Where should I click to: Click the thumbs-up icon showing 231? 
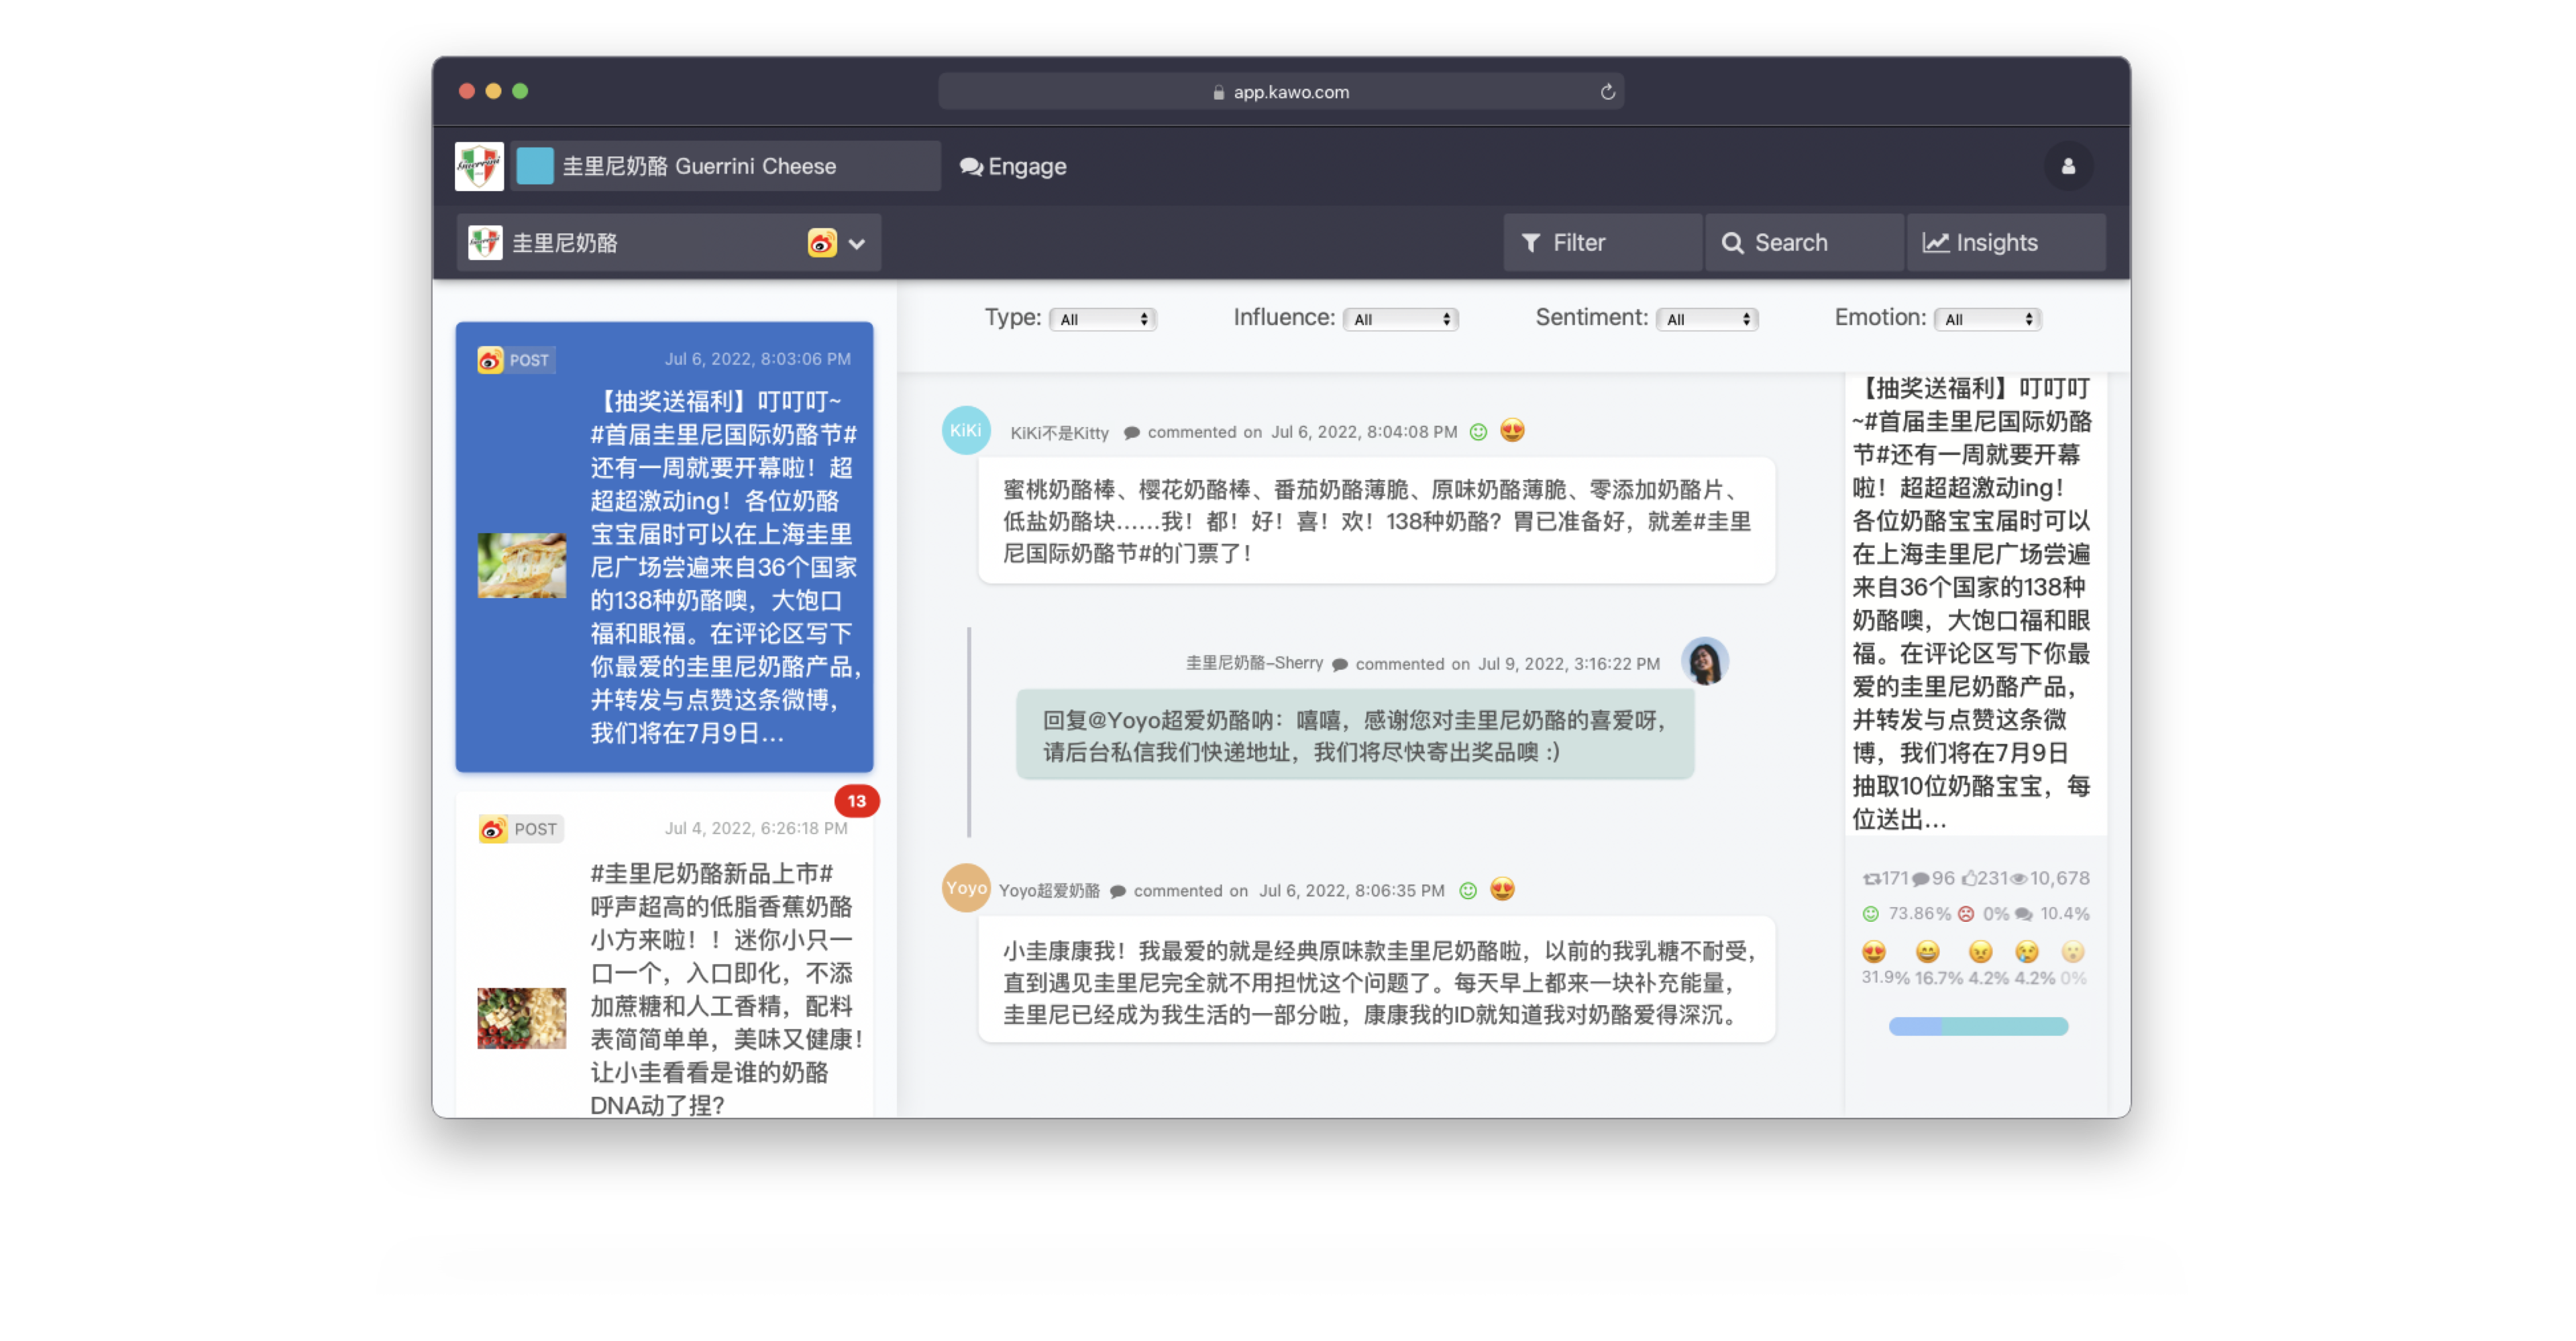[x=1969, y=879]
